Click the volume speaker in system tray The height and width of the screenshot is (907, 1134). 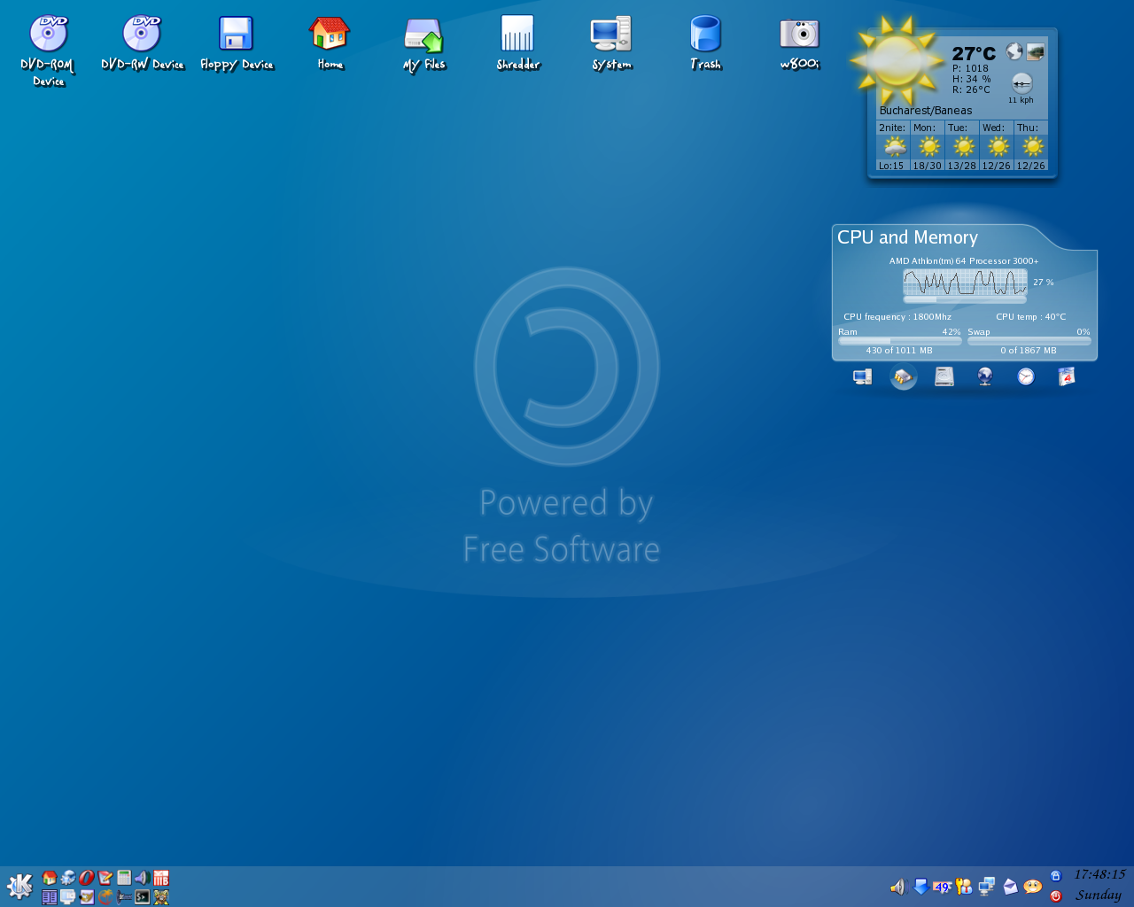[897, 887]
